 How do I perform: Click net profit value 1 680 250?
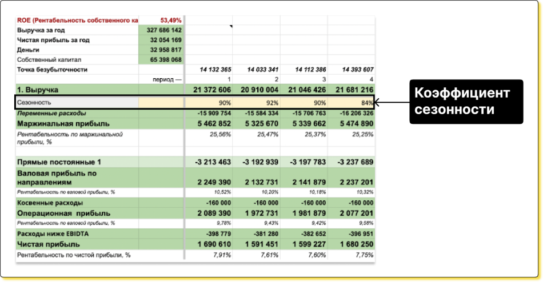350,244
